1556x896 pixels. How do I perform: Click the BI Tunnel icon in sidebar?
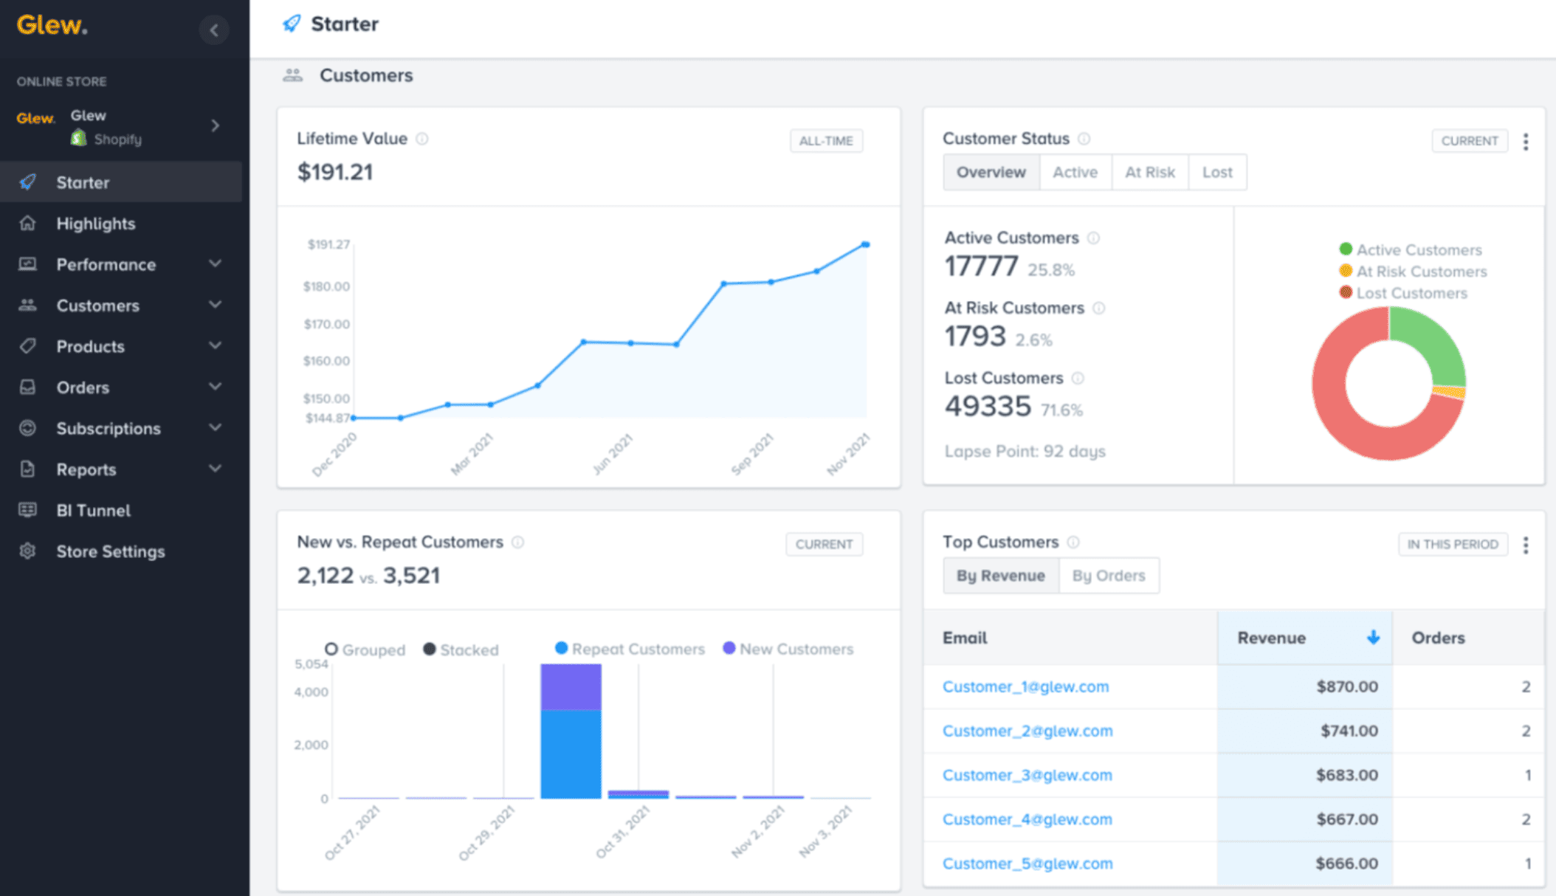[29, 509]
